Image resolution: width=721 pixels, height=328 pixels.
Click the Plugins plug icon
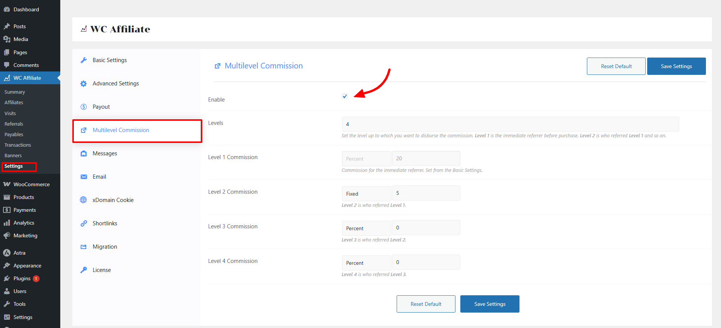(7, 278)
